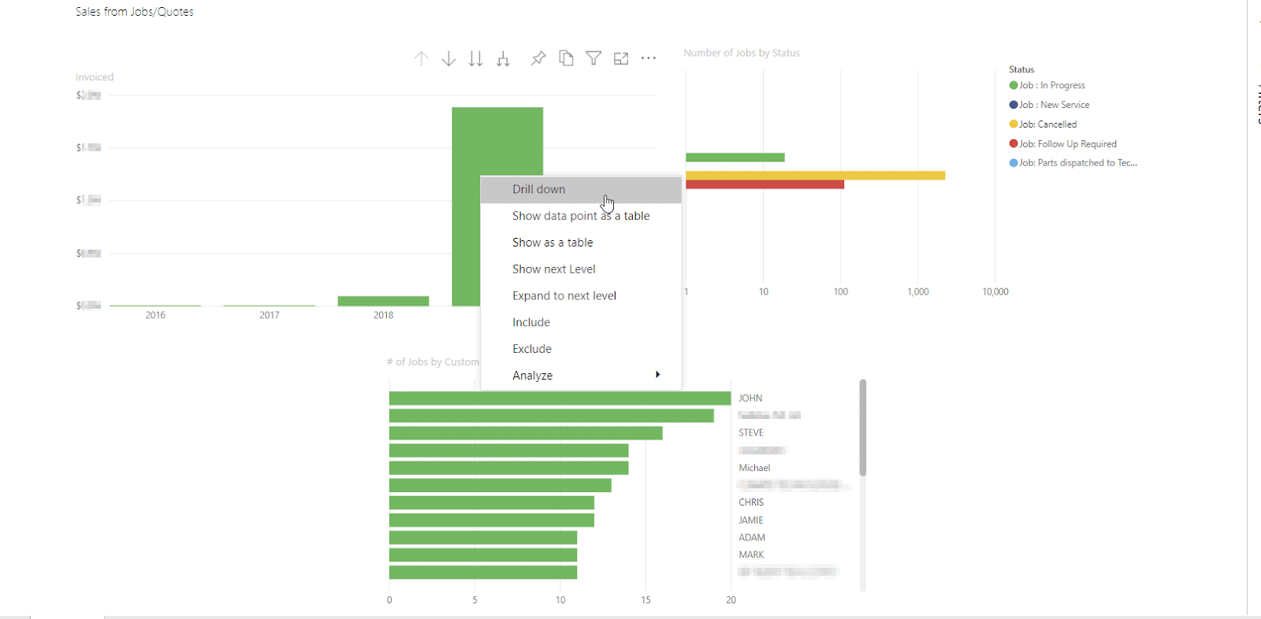Click the green In Progress legend dot
This screenshot has height=619, width=1261.
click(1014, 85)
